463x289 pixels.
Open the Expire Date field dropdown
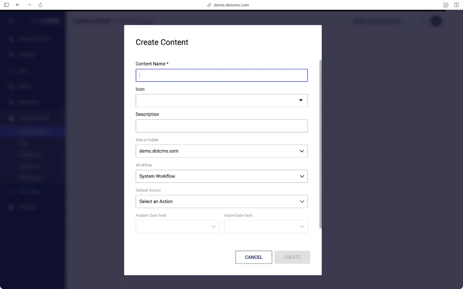point(302,227)
